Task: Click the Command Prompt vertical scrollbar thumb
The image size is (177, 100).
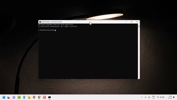Action: tap(139, 26)
